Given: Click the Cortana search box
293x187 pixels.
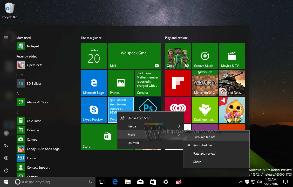Looking at the screenshot, I should [x=50, y=182].
